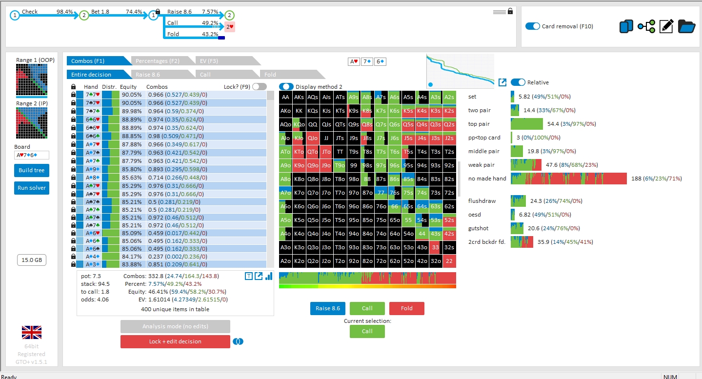This screenshot has height=379, width=702.
Task: Click the padlock on the 89.98% equity row
Action: click(73, 110)
